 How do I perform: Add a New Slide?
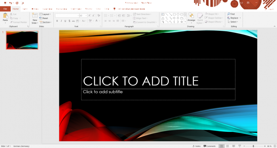pos(35,18)
